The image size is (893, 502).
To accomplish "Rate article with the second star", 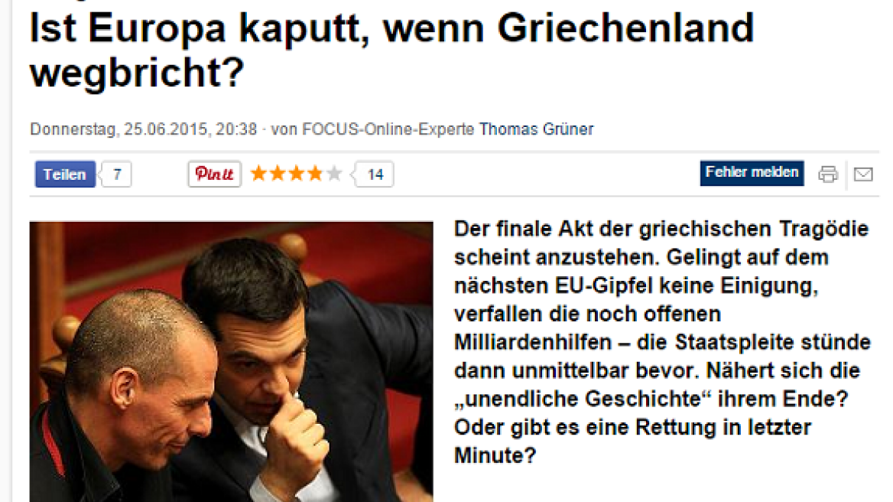I will [278, 173].
